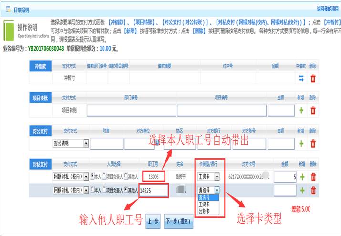Image resolution: width=341 pixels, height=236 pixels.
Task: Click the 下一步（提交） button
Action: [177, 221]
